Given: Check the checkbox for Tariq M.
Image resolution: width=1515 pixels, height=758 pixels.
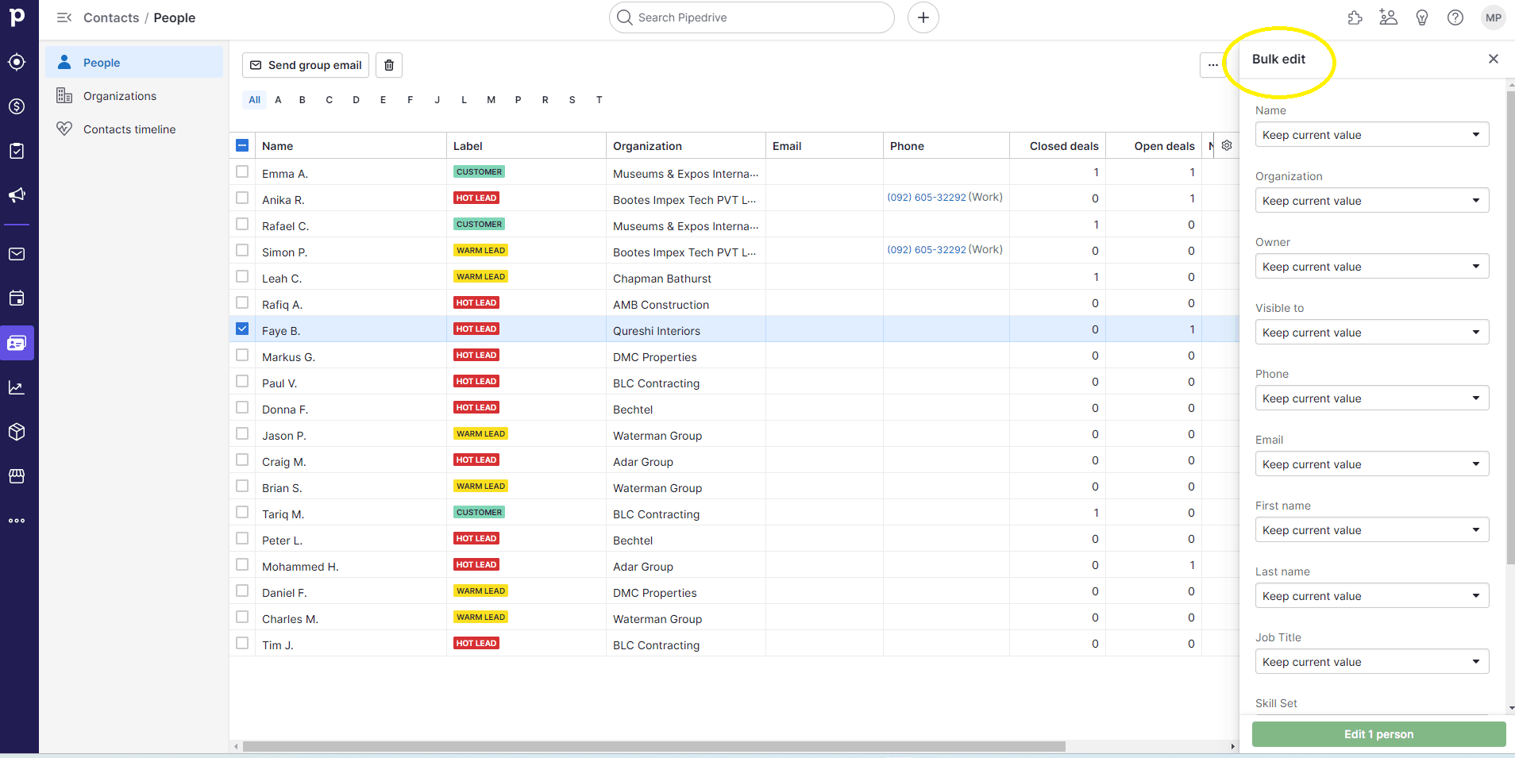Looking at the screenshot, I should pyautogui.click(x=242, y=512).
